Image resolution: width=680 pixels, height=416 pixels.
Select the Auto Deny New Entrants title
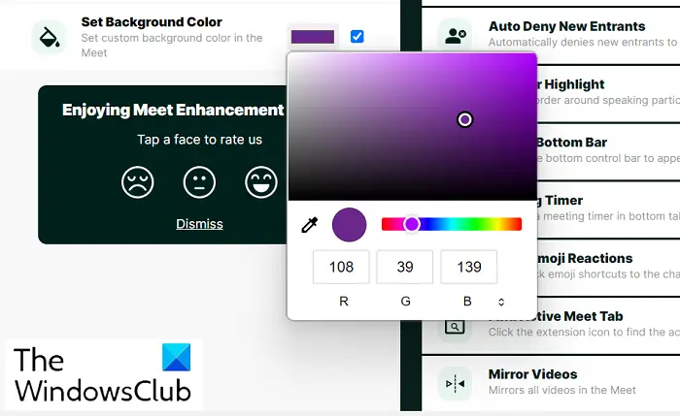pyautogui.click(x=566, y=26)
